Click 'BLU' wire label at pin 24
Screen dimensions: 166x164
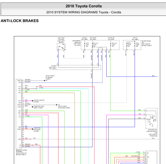pyautogui.click(x=26, y=126)
